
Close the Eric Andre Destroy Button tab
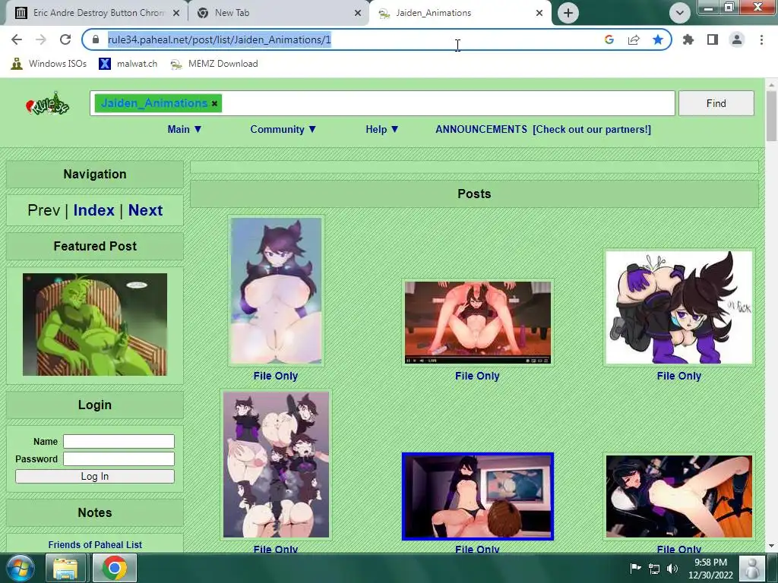[x=176, y=13]
